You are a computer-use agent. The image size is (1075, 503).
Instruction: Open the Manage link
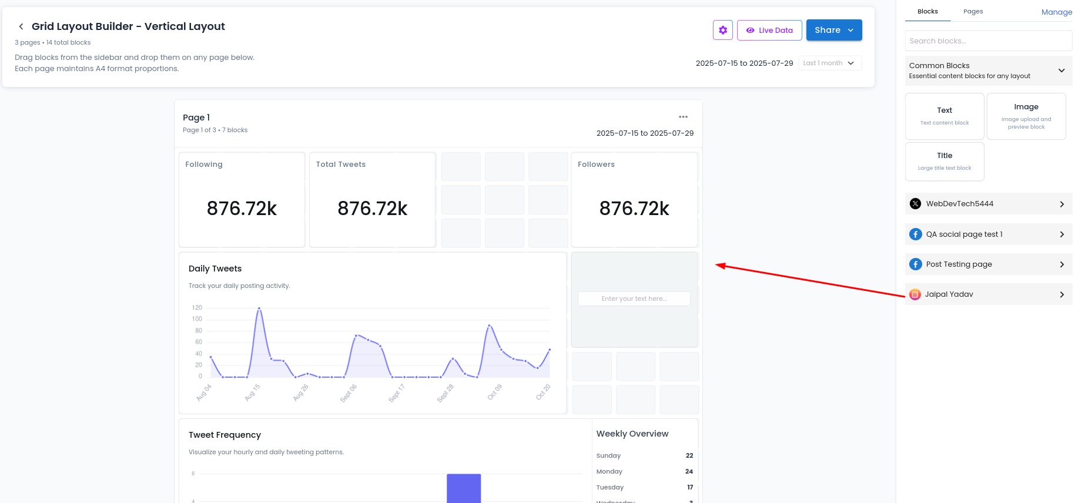pyautogui.click(x=1056, y=12)
